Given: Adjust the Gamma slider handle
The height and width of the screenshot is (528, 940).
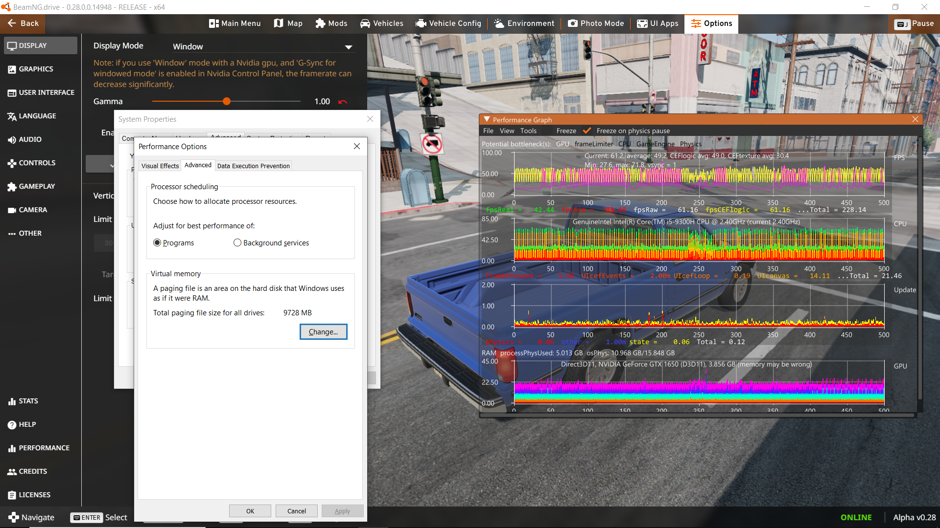Looking at the screenshot, I should (x=226, y=101).
